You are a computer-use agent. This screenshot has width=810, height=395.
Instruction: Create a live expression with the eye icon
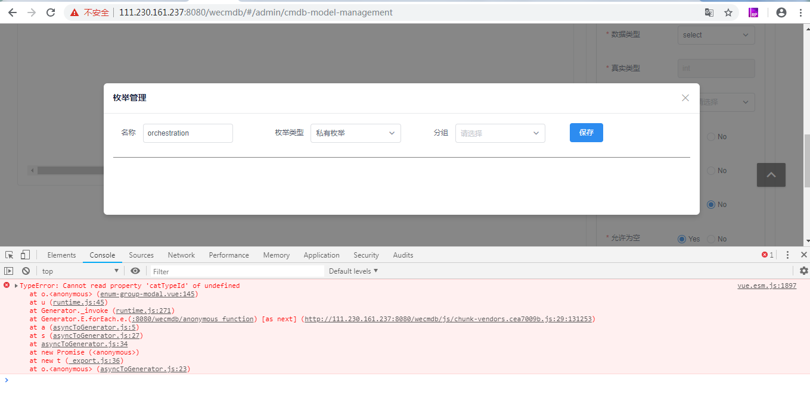pos(135,271)
